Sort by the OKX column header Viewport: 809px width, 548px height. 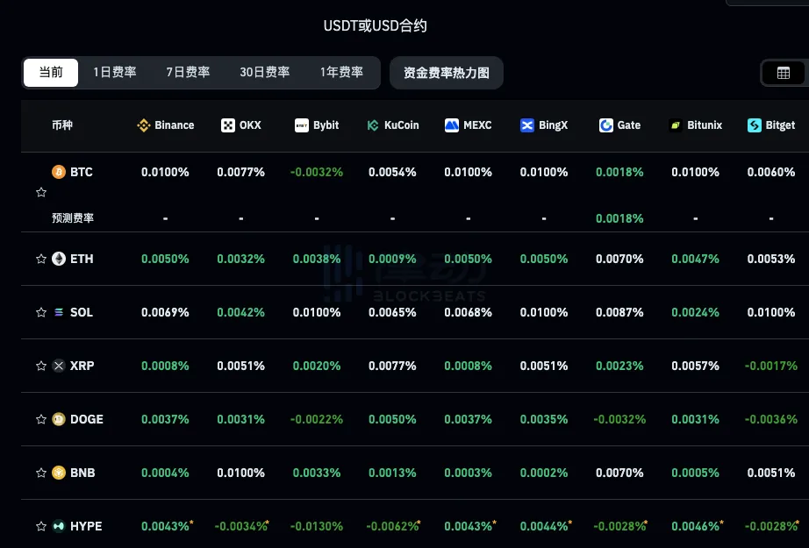coord(241,125)
